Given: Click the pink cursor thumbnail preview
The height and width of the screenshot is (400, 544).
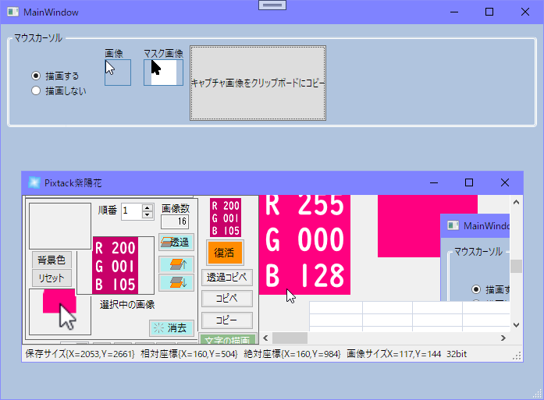Looking at the screenshot, I should click(60, 312).
